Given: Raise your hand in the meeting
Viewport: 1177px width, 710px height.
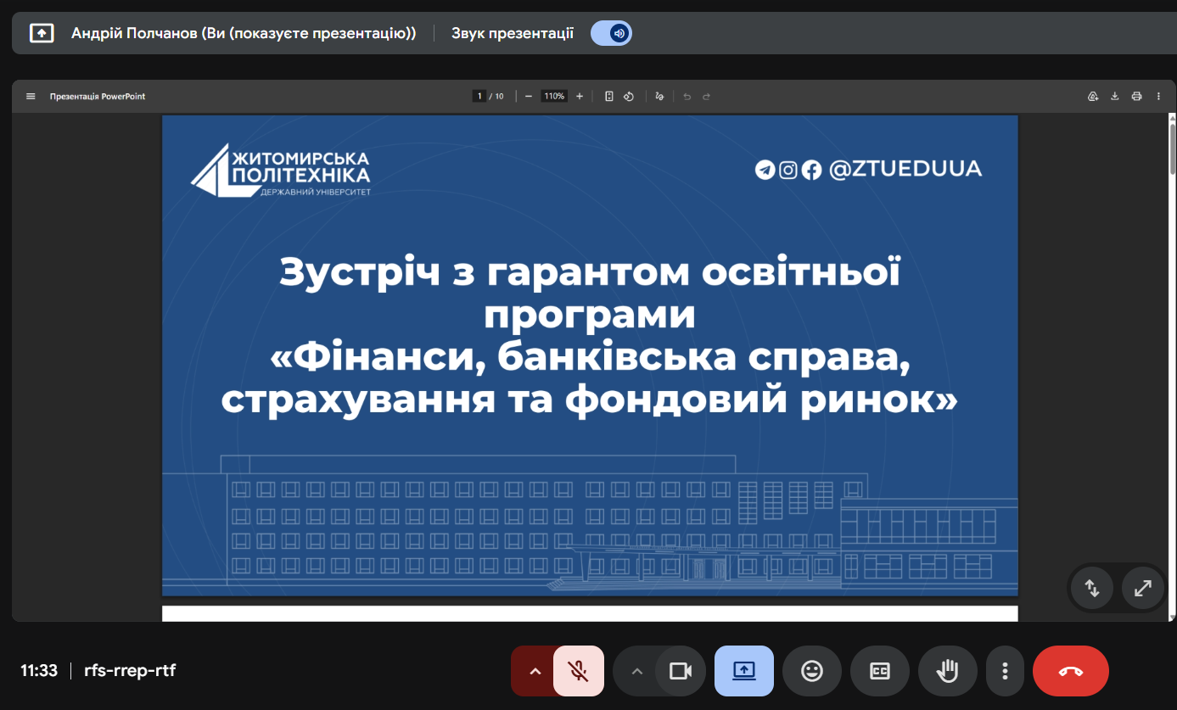Looking at the screenshot, I should [946, 671].
